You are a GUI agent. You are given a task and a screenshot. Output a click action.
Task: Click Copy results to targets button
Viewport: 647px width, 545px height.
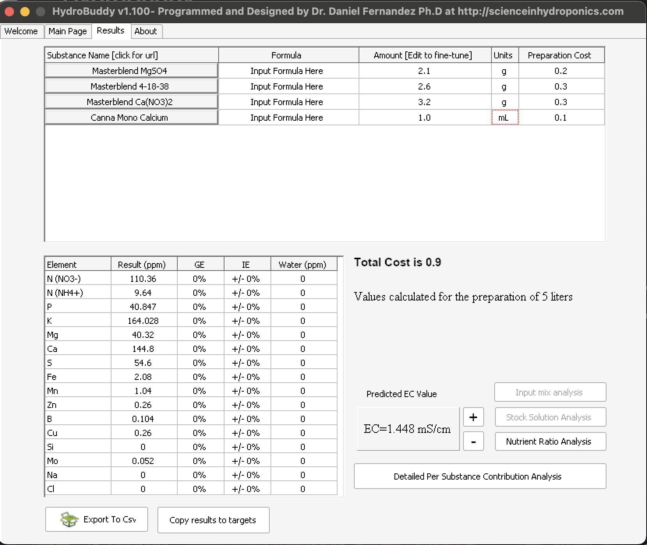pos(213,520)
